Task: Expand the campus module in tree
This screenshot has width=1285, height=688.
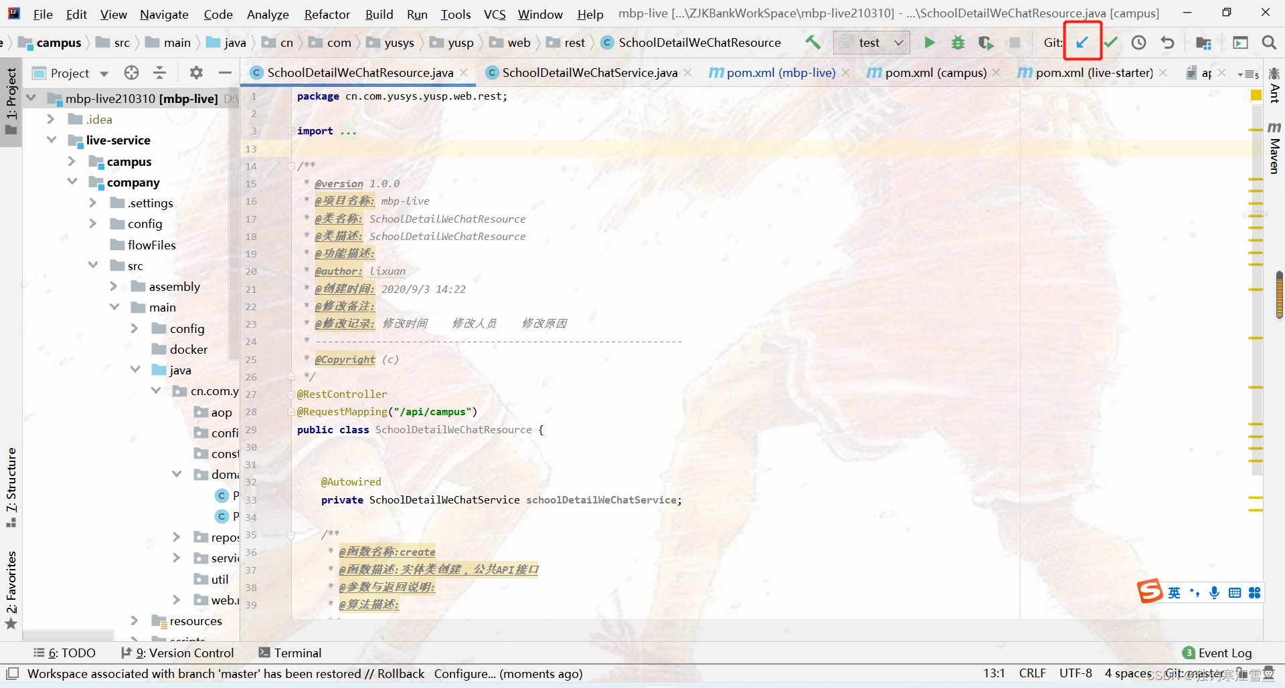Action: coord(72,161)
